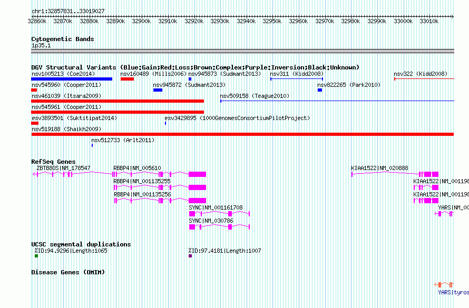The image size is (469, 308).
Task: Select the %ID:94.9296|Length:1065 duplication label
Action: coord(71,251)
